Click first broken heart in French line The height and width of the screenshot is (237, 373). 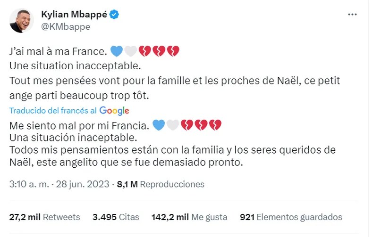[x=144, y=50]
